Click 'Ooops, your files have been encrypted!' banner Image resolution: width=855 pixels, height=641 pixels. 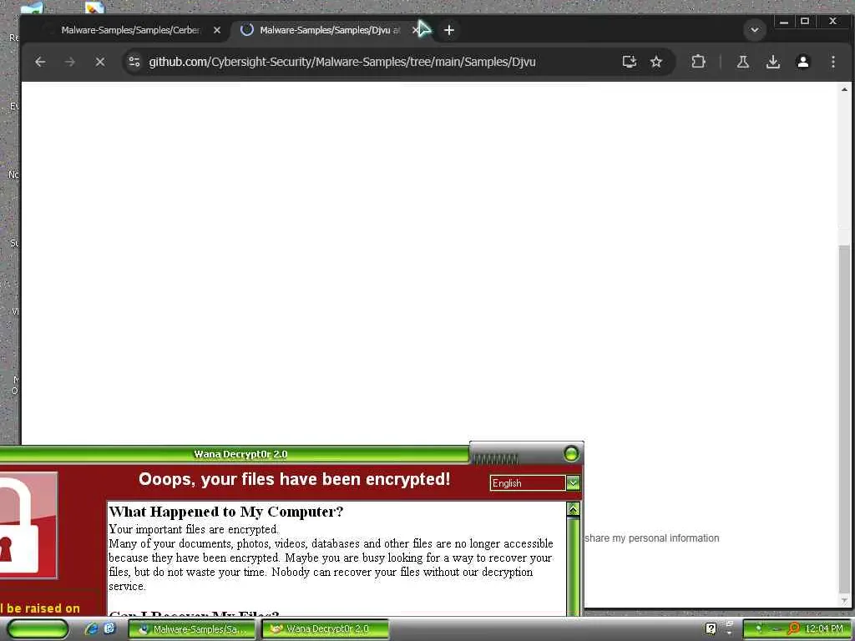(295, 479)
